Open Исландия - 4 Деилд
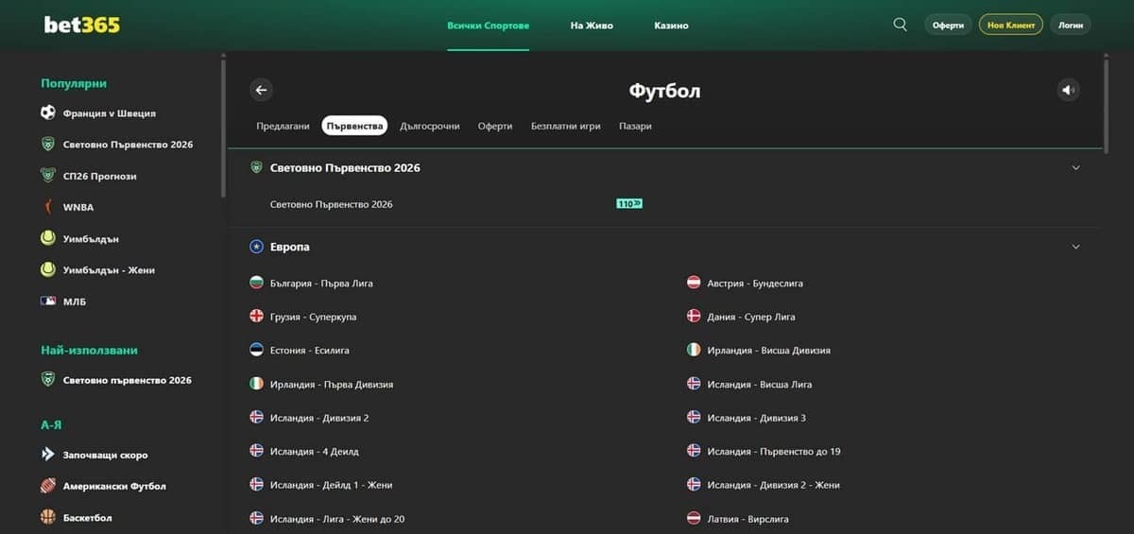Viewport: 1134px width, 534px height. point(315,452)
